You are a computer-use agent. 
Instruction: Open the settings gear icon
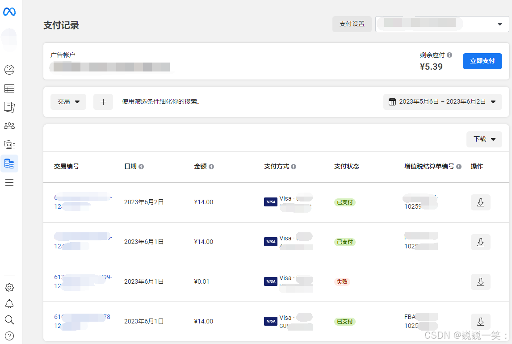pyautogui.click(x=9, y=288)
